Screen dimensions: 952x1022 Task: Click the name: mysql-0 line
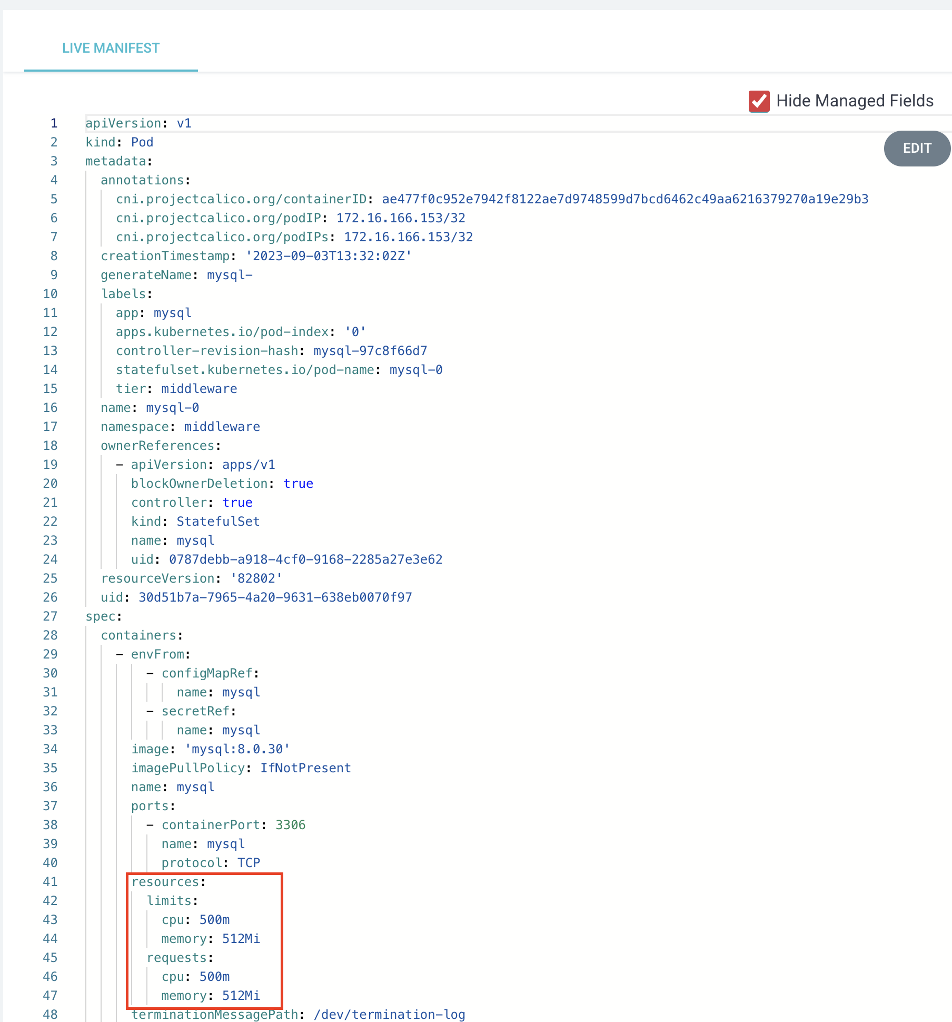[150, 408]
